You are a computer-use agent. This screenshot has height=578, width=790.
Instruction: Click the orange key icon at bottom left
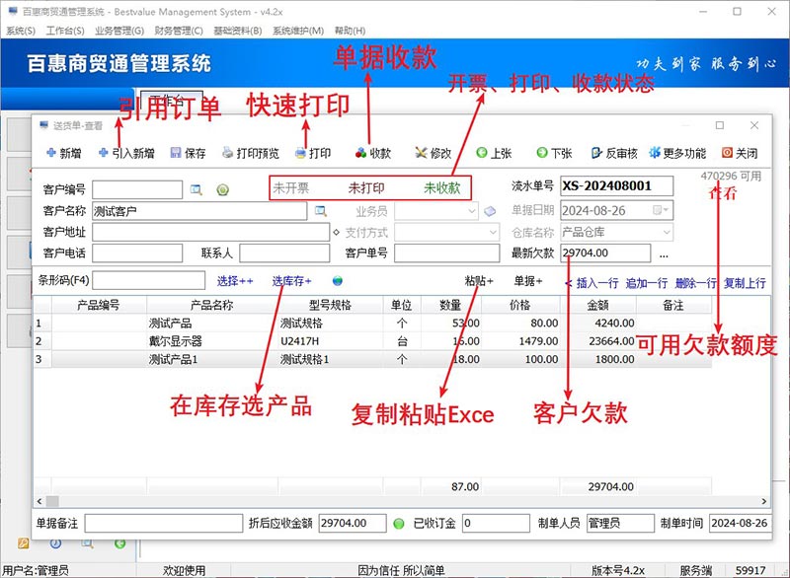[x=23, y=543]
